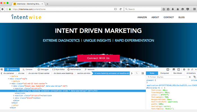Select div.container in the breadcrumbs
Image resolution: width=197 pixels, height=112 pixels.
click(x=9, y=73)
